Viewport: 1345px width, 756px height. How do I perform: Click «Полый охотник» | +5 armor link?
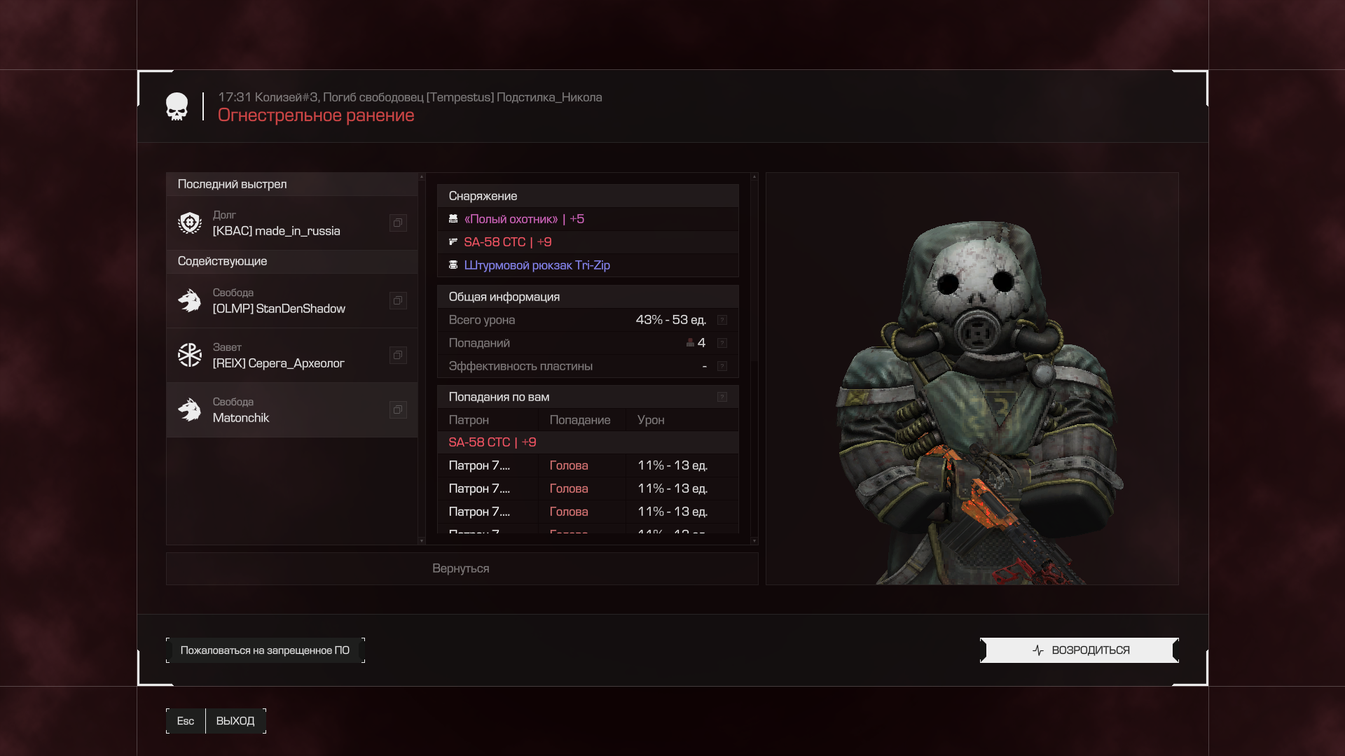point(524,219)
